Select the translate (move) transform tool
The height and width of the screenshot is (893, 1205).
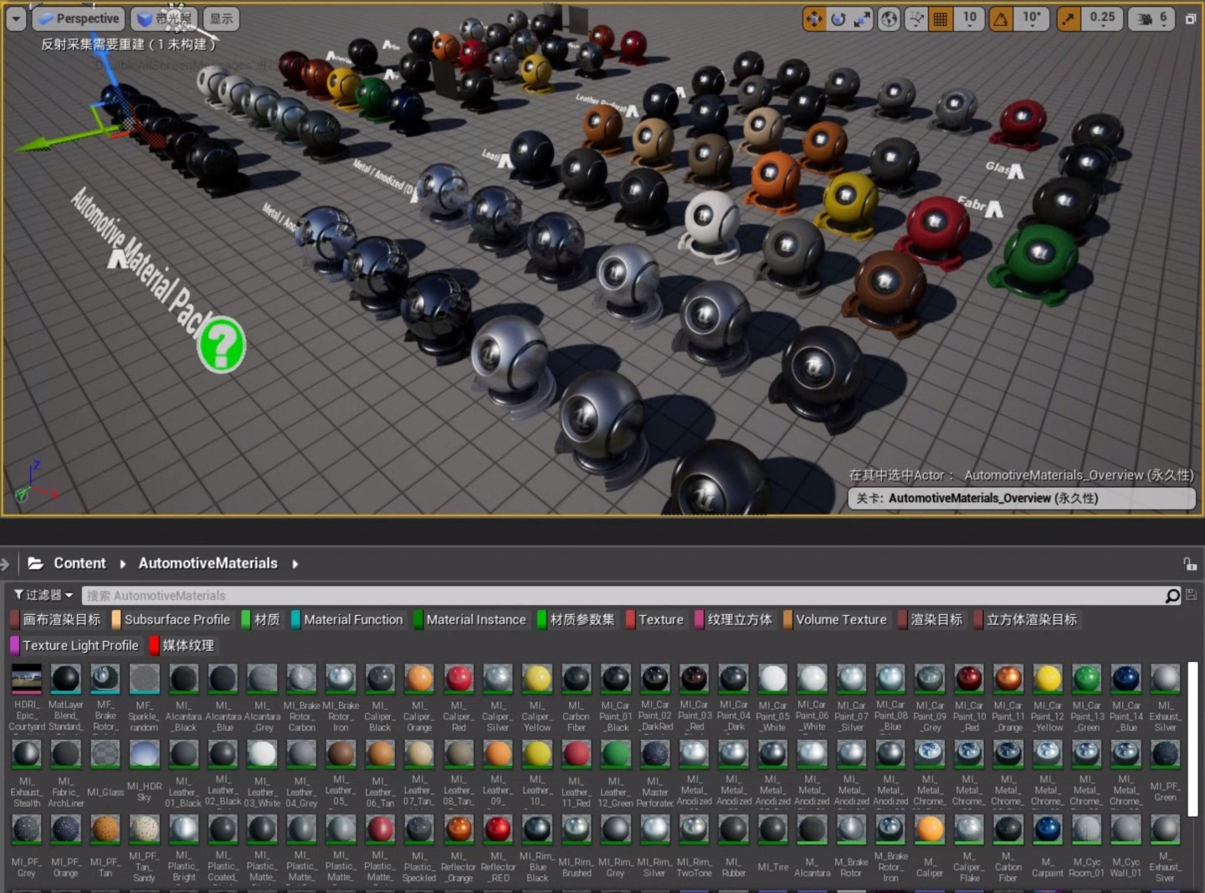point(813,18)
